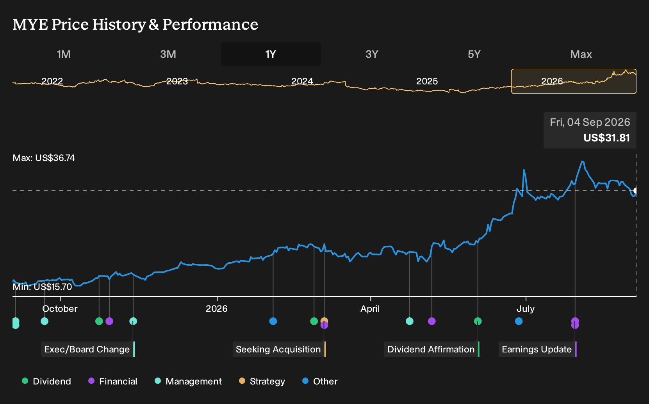Jump to 2025 on the overview timeline
The width and height of the screenshot is (649, 404).
pyautogui.click(x=427, y=81)
